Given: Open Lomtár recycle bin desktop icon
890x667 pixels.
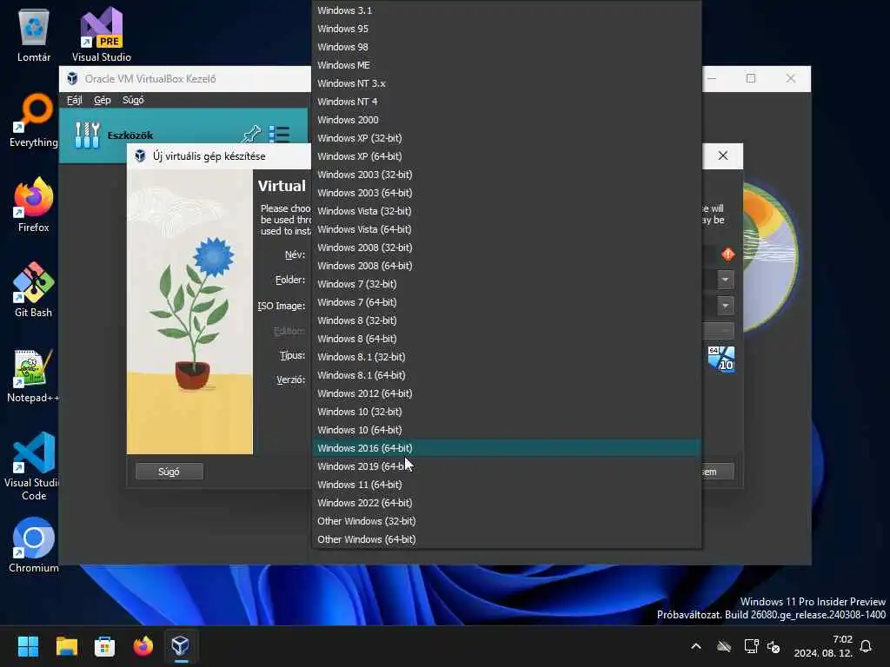Looking at the screenshot, I should point(34,35).
